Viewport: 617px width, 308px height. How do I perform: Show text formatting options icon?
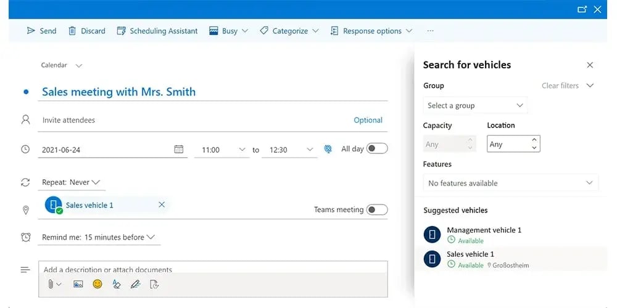(x=117, y=284)
